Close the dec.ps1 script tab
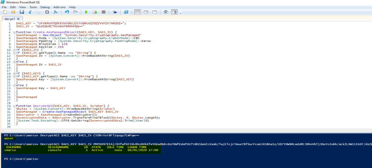This screenshot has width=372, height=168. pos(18,19)
